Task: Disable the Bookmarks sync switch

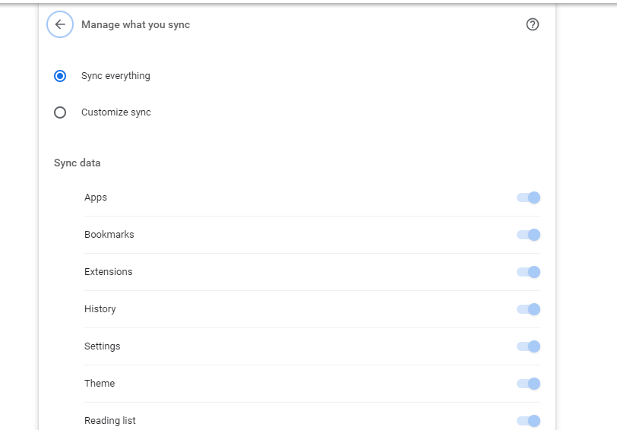Action: (528, 235)
